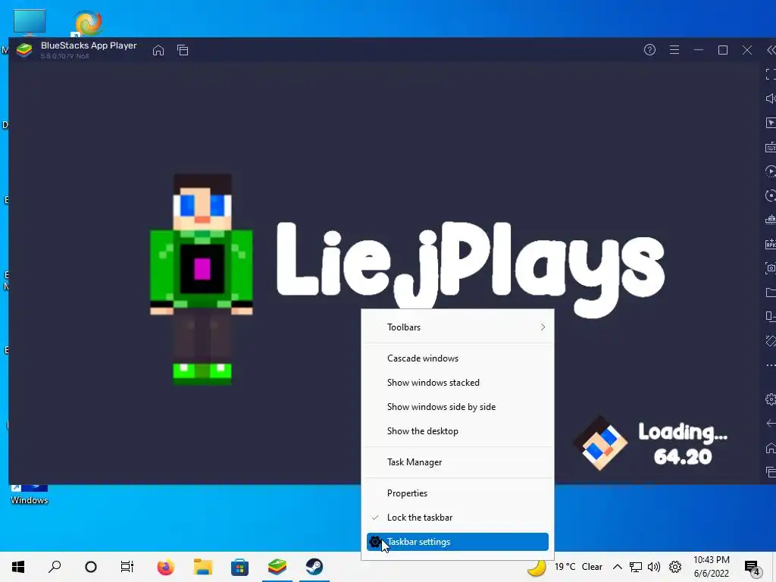The height and width of the screenshot is (582, 776).
Task: Show hidden tray icons chevron
Action: coord(617,567)
